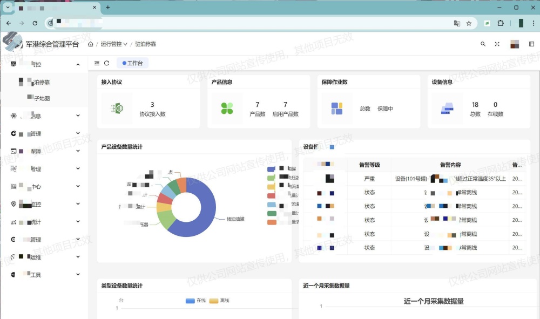The height and width of the screenshot is (319, 540).
Task: Click the refresh icon beside 工作台 tab
Action: (107, 63)
